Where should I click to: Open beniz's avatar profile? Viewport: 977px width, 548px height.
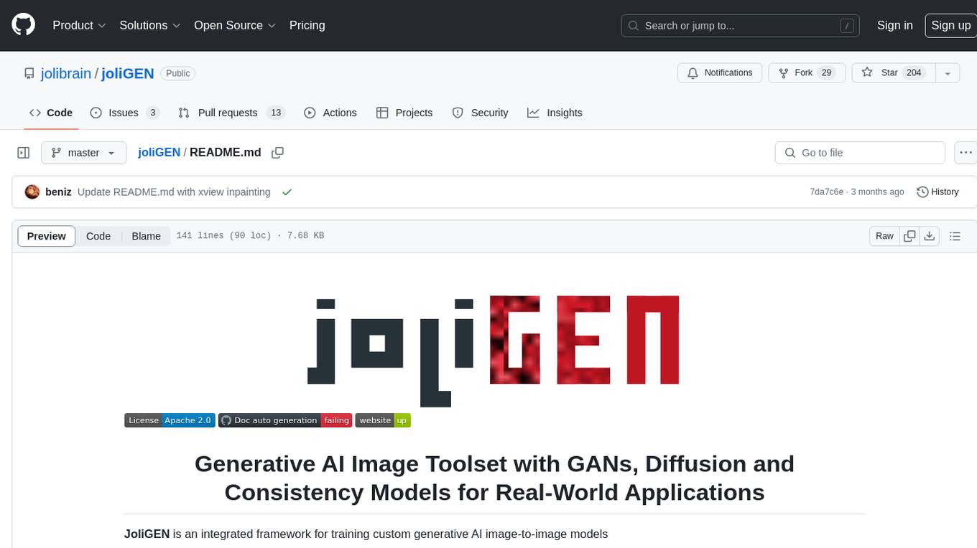tap(32, 192)
